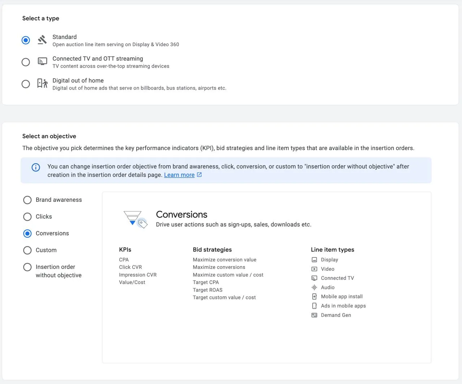The width and height of the screenshot is (462, 384).
Task: Select the Digital out of home radio
Action: pyautogui.click(x=26, y=84)
